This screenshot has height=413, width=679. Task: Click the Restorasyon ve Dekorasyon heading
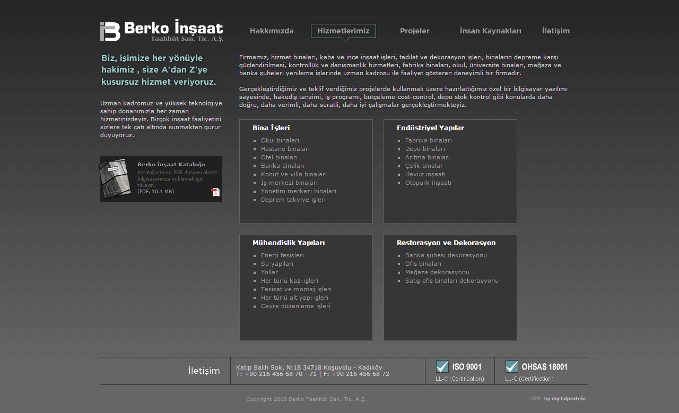pos(446,243)
